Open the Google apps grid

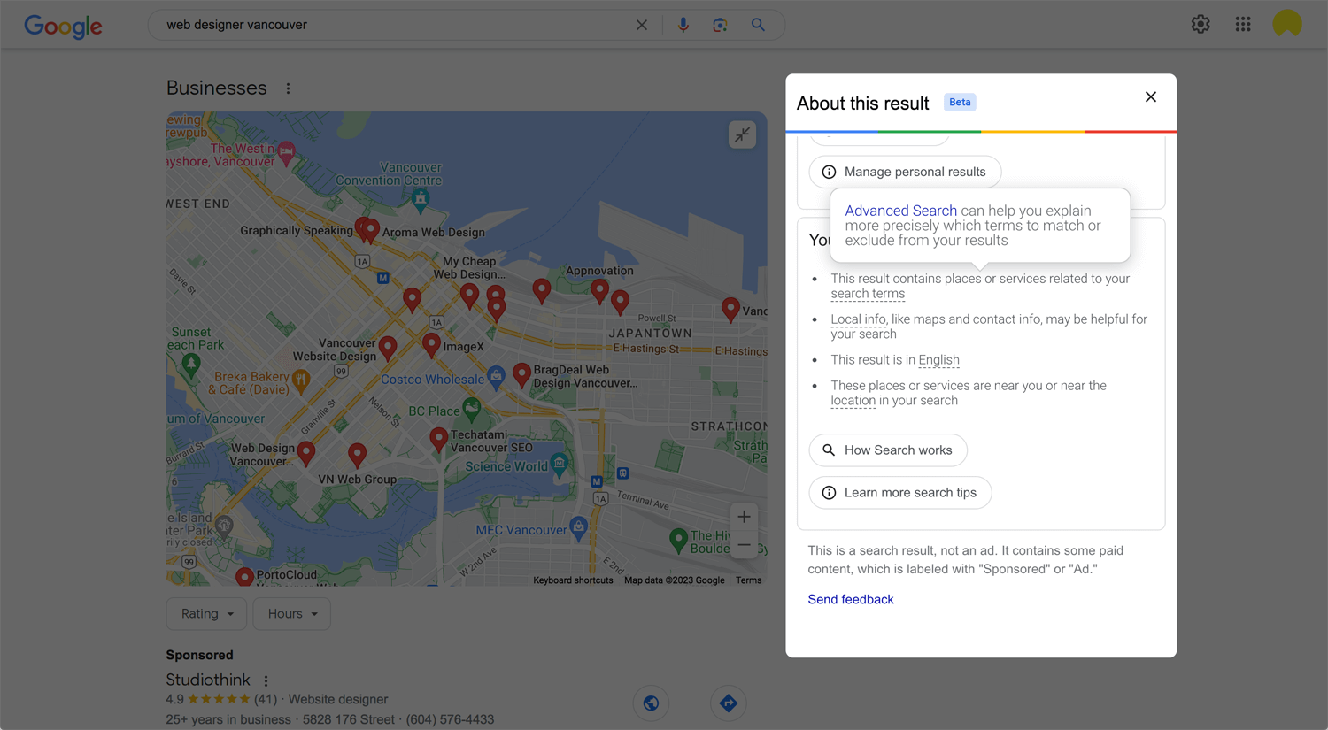click(x=1243, y=24)
